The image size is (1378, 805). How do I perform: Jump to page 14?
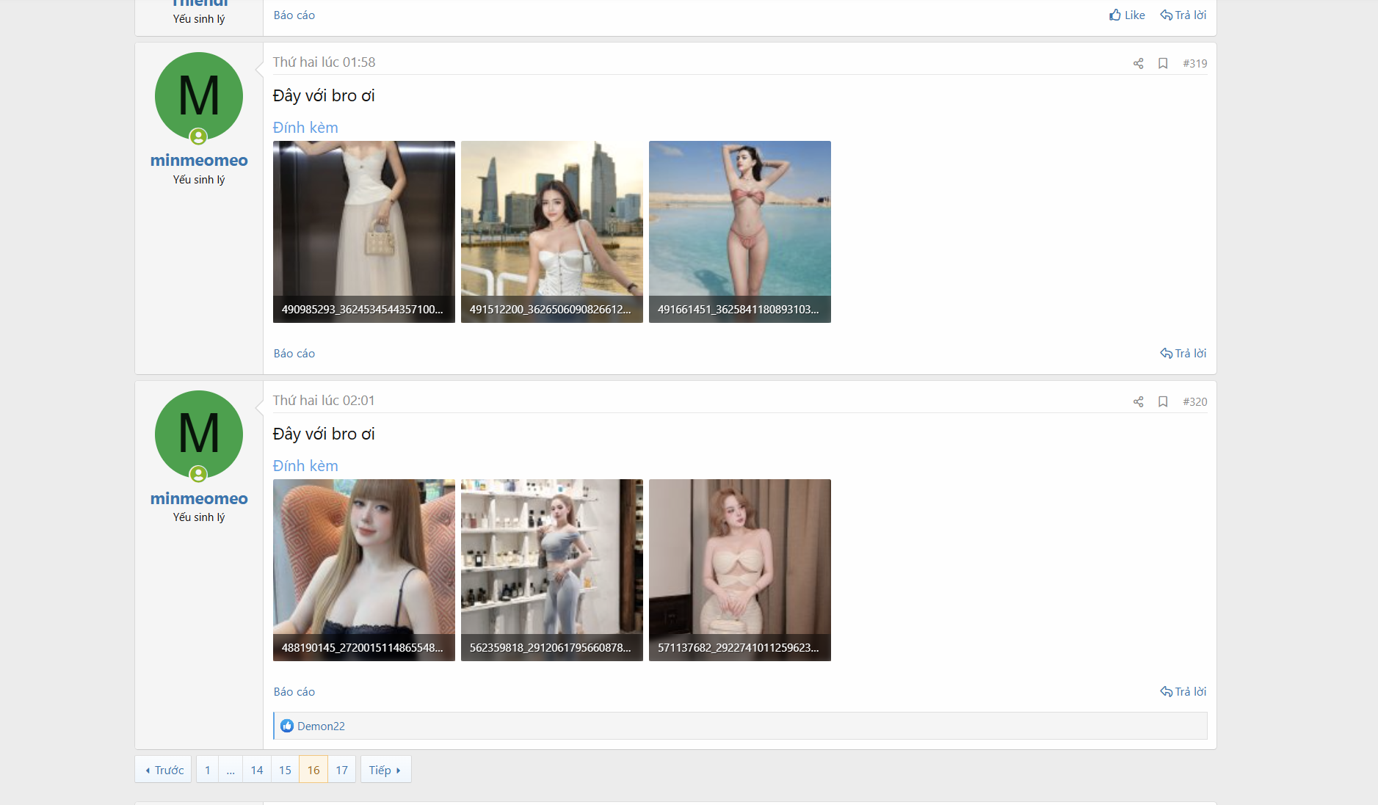256,770
